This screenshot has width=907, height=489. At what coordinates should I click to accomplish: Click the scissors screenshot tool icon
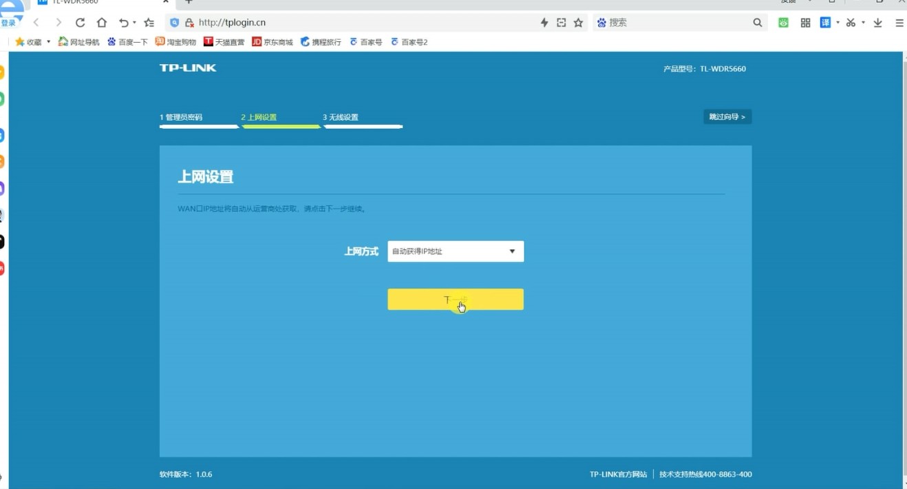pyautogui.click(x=851, y=23)
